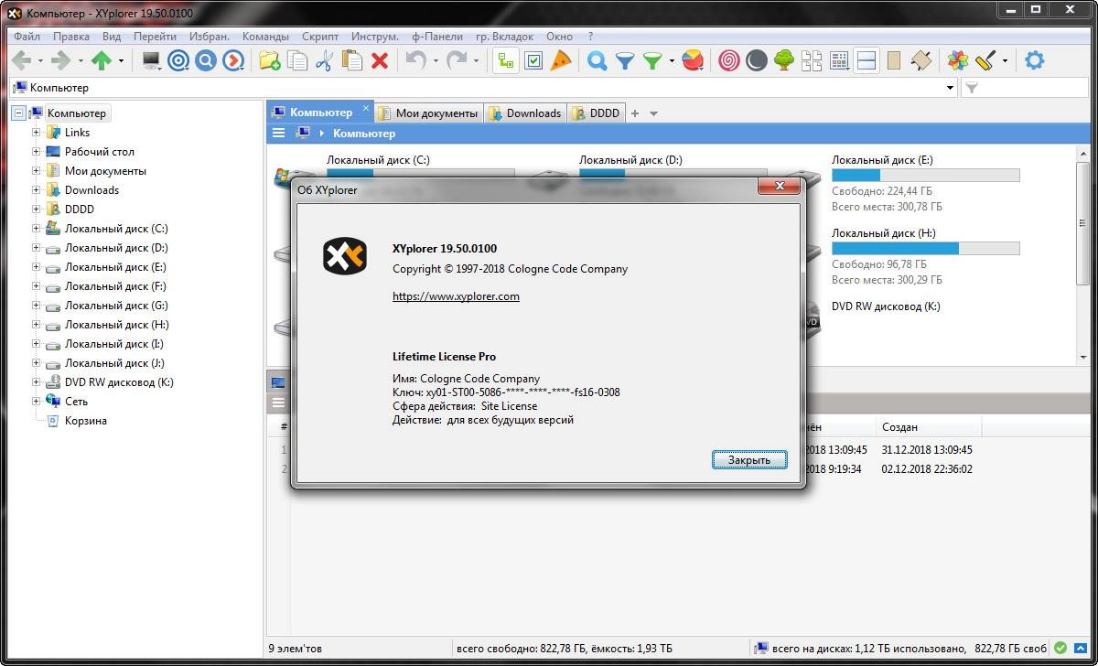
Task: Open the address bar dropdown arrow
Action: 950,88
